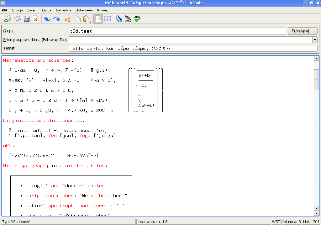Click the heading 'Linguistics and dictionaries:'

point(44,121)
